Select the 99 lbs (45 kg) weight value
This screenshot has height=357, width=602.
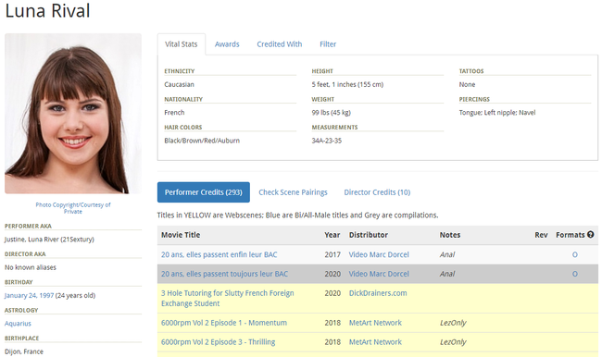click(x=331, y=113)
